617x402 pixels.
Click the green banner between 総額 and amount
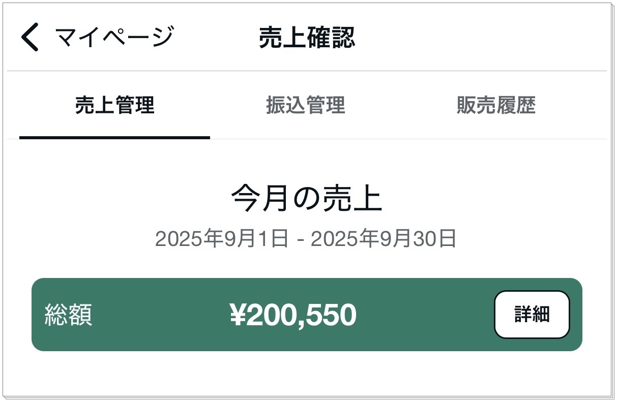point(161,315)
